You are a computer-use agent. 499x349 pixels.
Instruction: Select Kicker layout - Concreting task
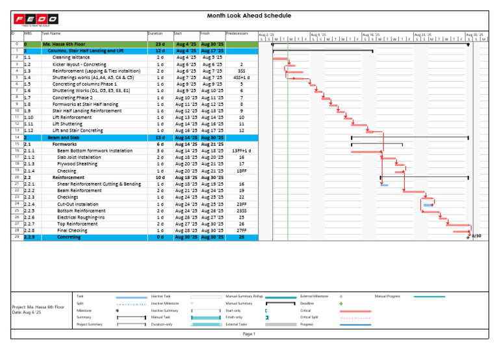pyautogui.click(x=79, y=64)
